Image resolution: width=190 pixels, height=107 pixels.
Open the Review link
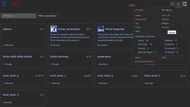point(165,19)
